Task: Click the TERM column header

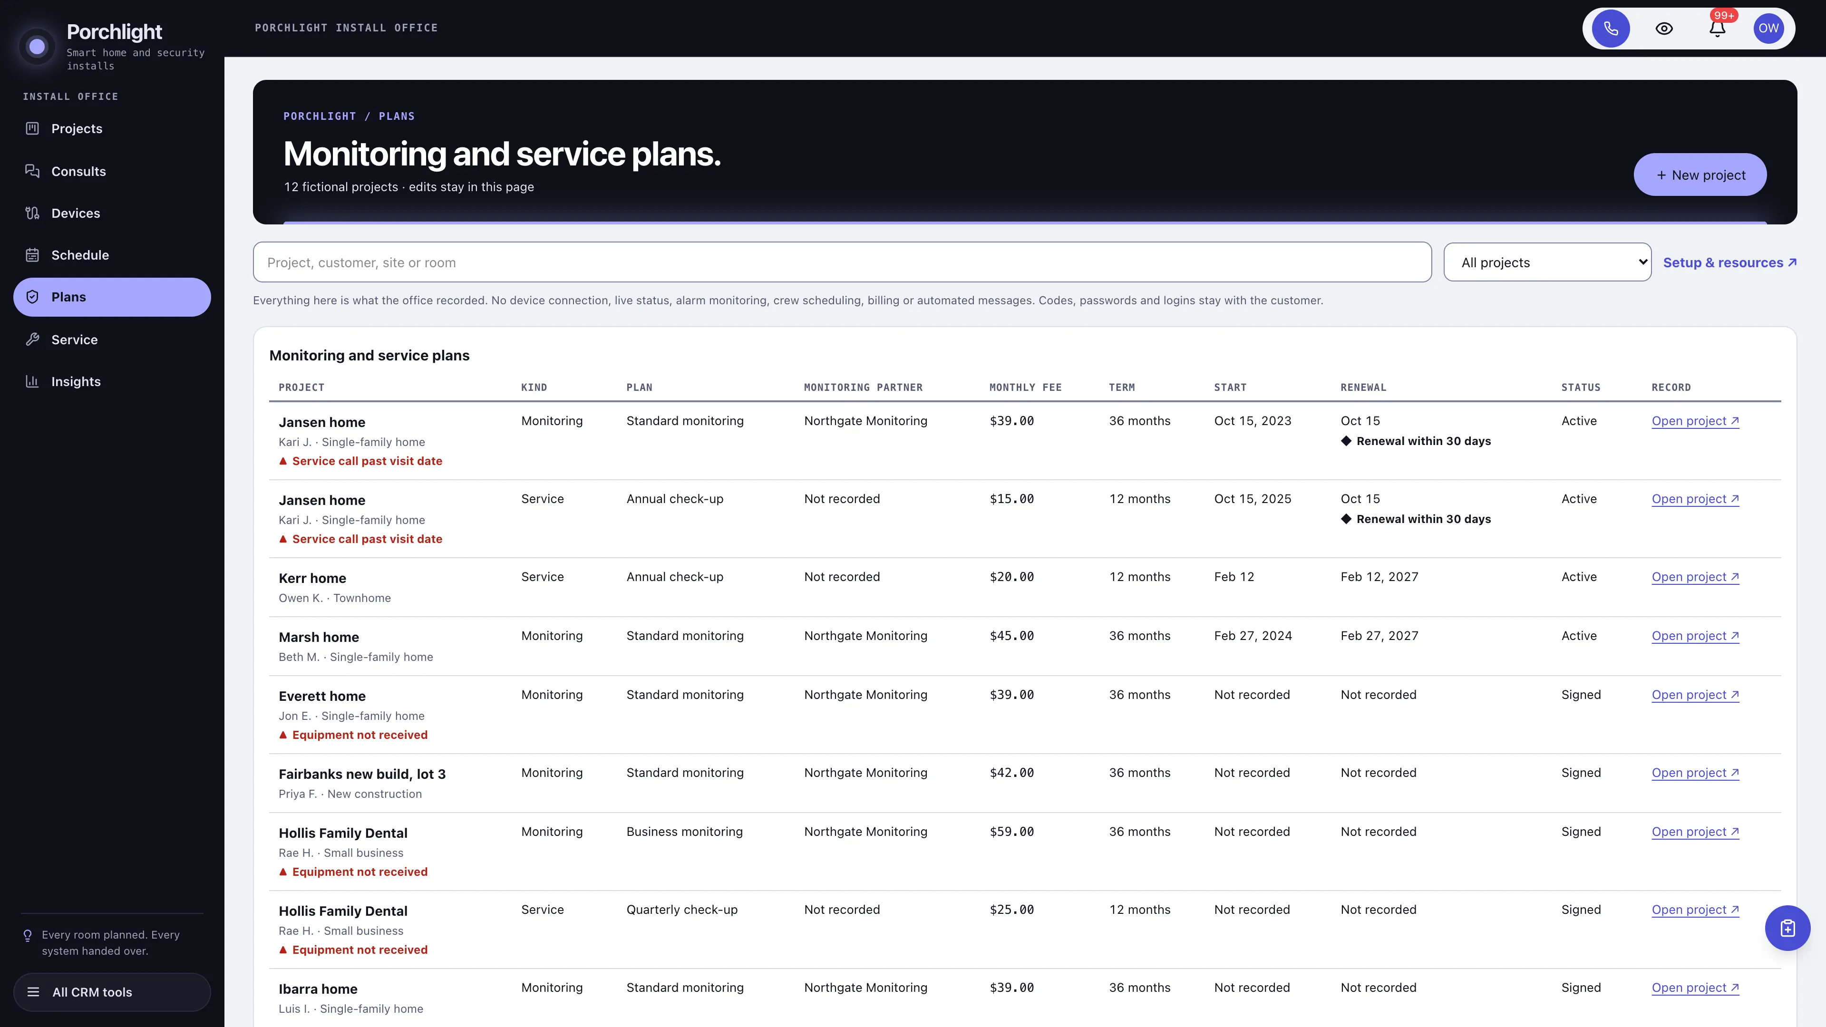Action: tap(1121, 387)
